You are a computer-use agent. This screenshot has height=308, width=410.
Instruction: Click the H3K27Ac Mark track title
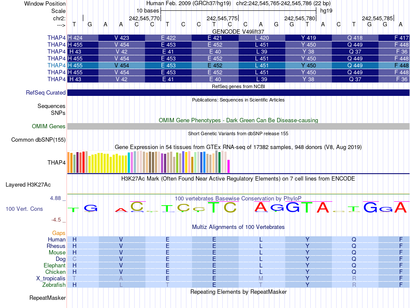coord(238,179)
